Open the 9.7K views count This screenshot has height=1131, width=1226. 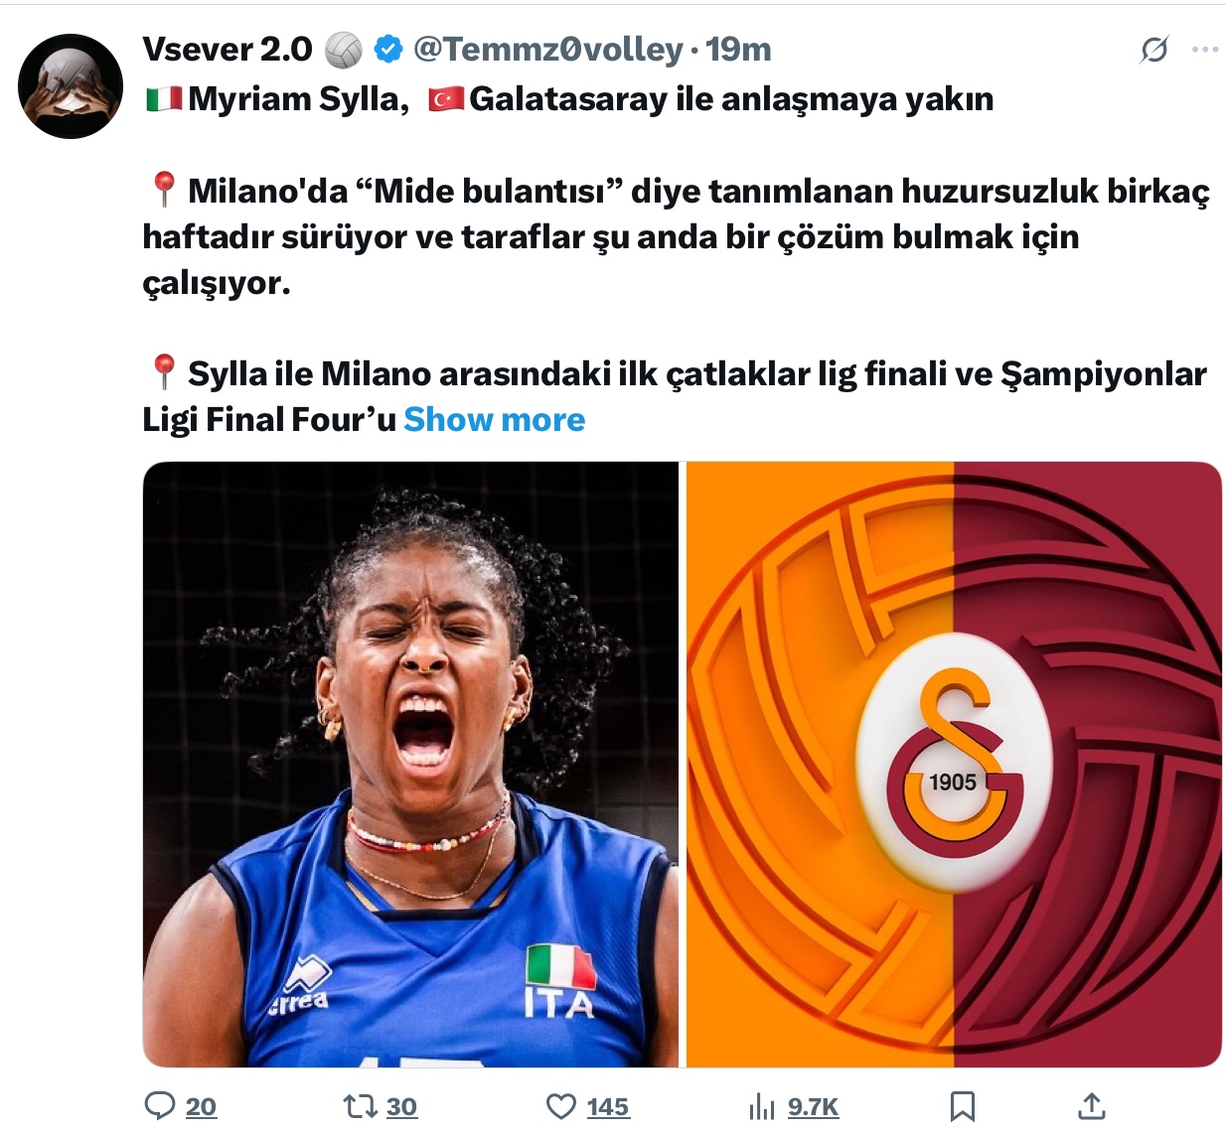tap(814, 1106)
